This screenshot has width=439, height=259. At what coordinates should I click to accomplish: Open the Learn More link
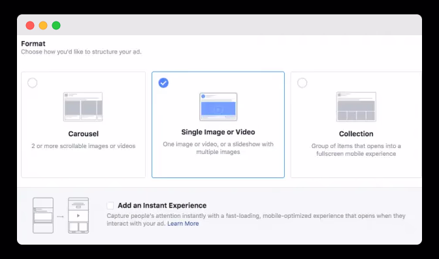(x=183, y=224)
